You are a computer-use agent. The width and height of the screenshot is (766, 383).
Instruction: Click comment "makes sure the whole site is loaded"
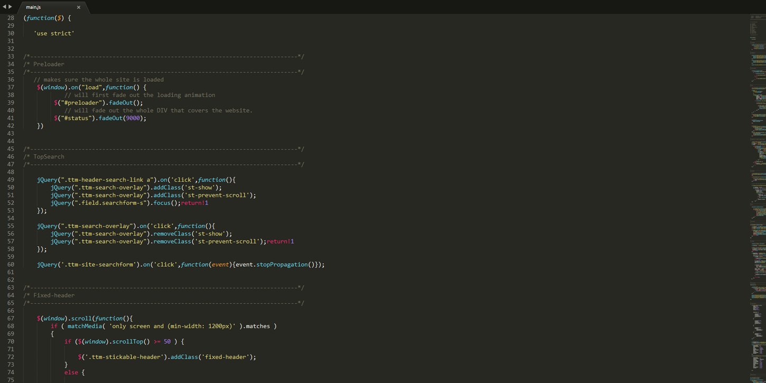point(104,80)
